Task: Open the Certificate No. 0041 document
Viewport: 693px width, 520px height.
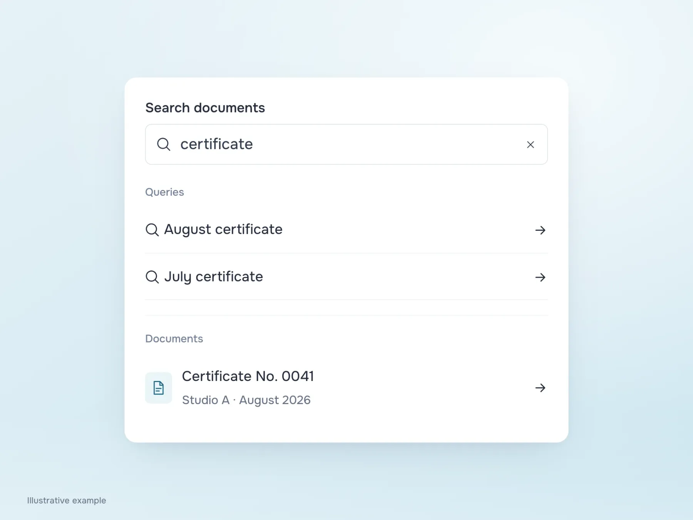Action: [346, 387]
